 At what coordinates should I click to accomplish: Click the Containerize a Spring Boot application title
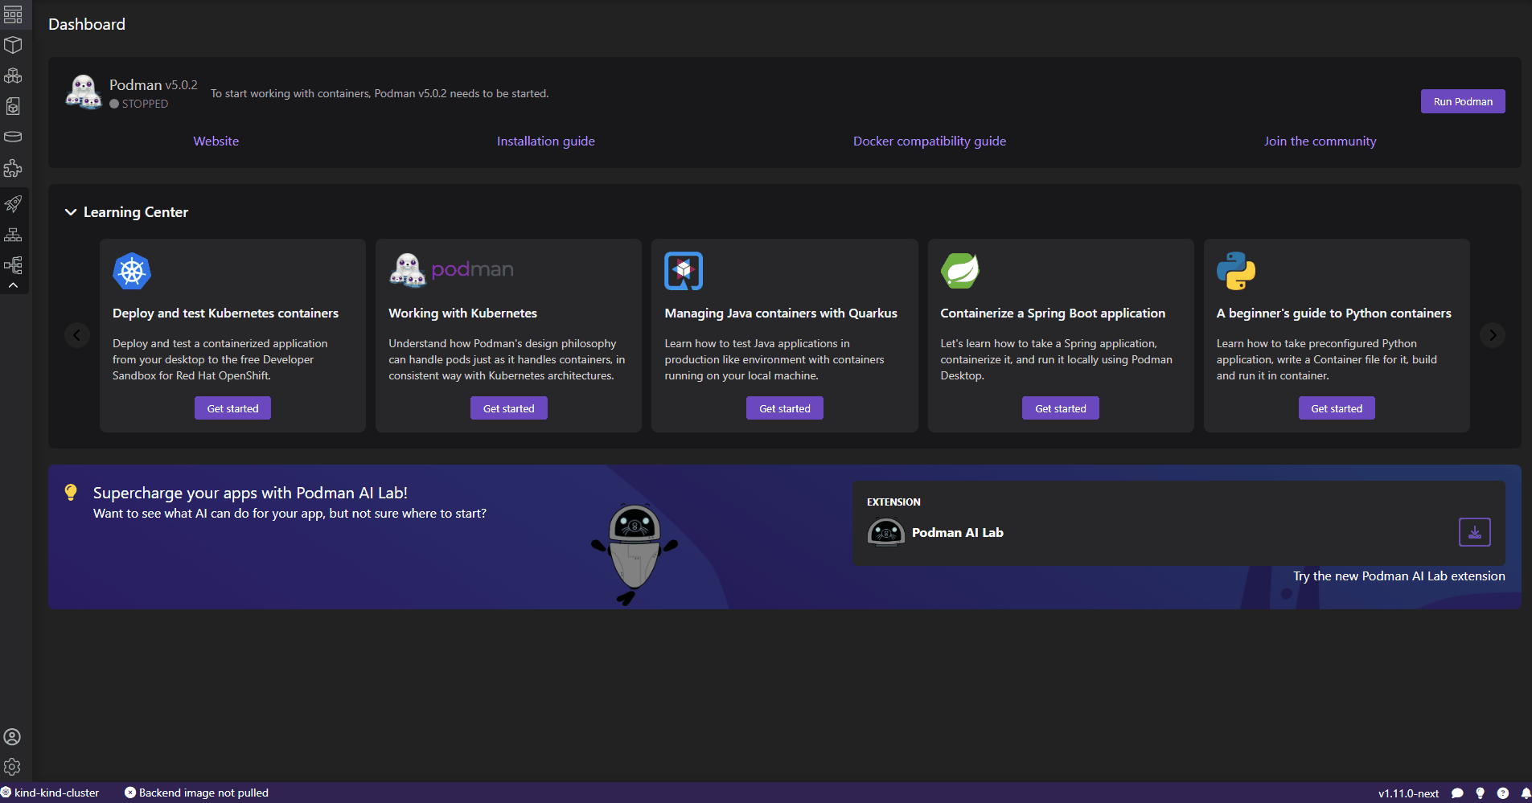(1053, 313)
